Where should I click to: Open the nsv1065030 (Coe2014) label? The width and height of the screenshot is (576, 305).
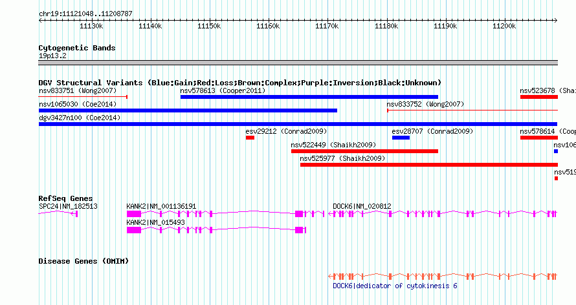[x=78, y=104]
